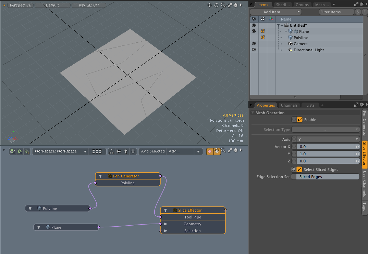Switch to the Channels tab
The image size is (368, 254).
point(289,105)
